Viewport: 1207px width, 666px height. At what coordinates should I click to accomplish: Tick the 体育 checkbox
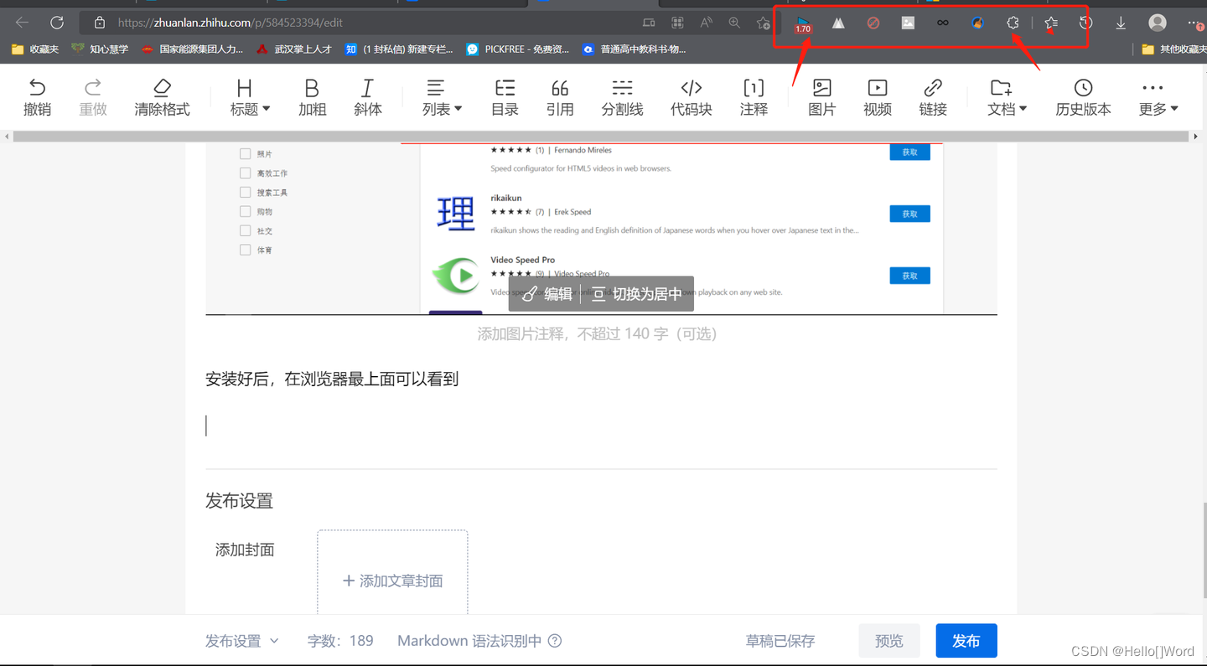tap(245, 250)
